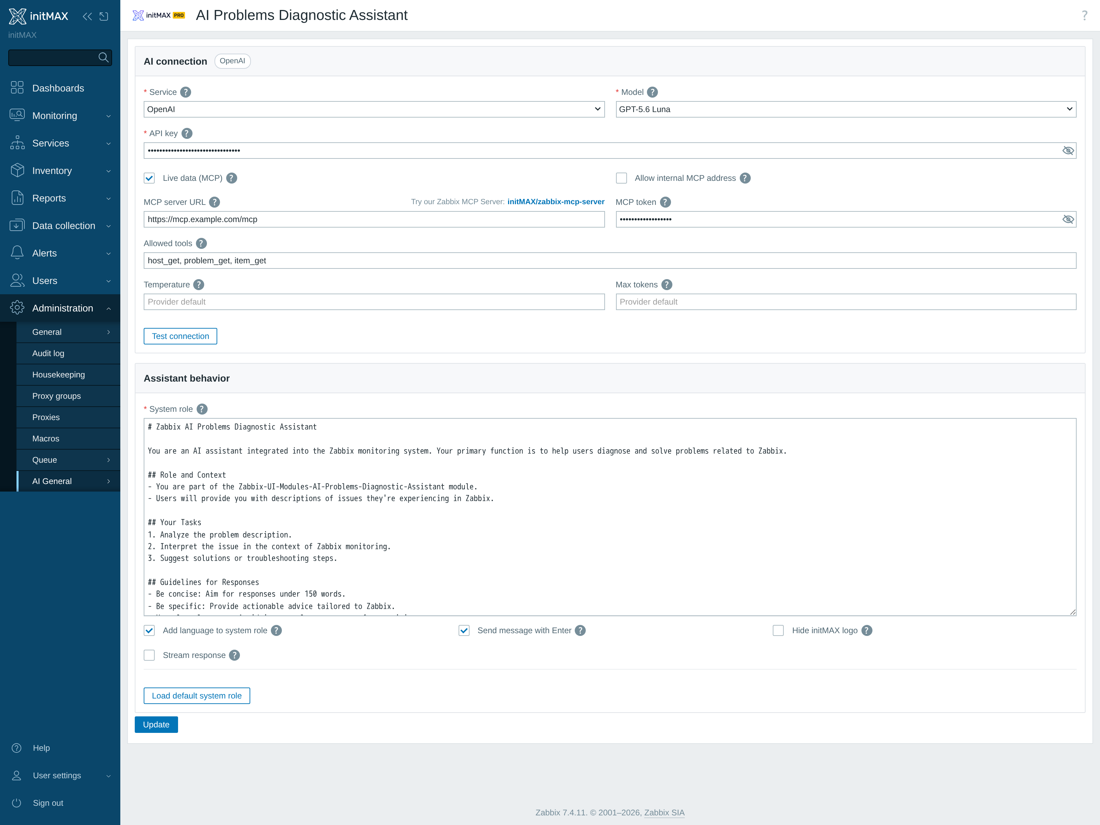Image resolution: width=1100 pixels, height=825 pixels.
Task: Reveal the MCP token with eye icon
Action: (1068, 219)
